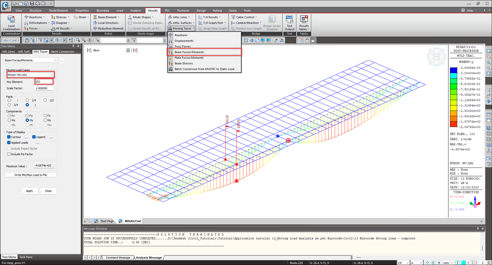
Task: Enable Include Psi Factor checkbox
Action: tap(9, 154)
